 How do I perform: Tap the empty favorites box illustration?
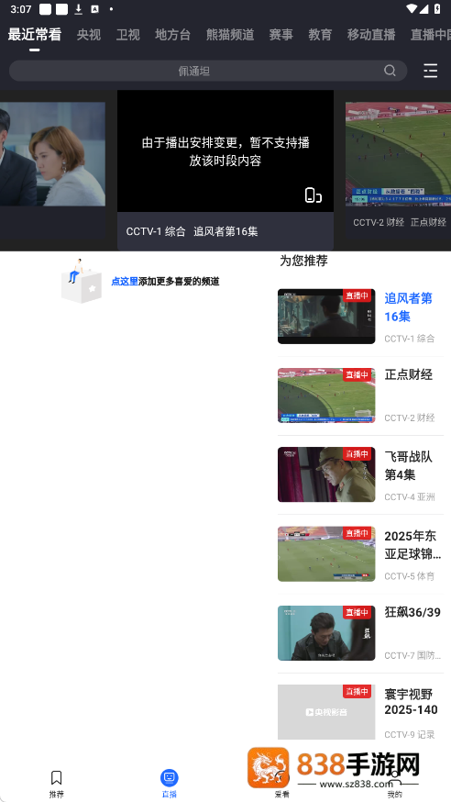82,282
